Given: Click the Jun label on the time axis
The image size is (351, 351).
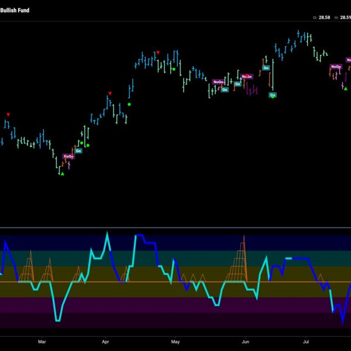Looking at the screenshot, I should (245, 342).
